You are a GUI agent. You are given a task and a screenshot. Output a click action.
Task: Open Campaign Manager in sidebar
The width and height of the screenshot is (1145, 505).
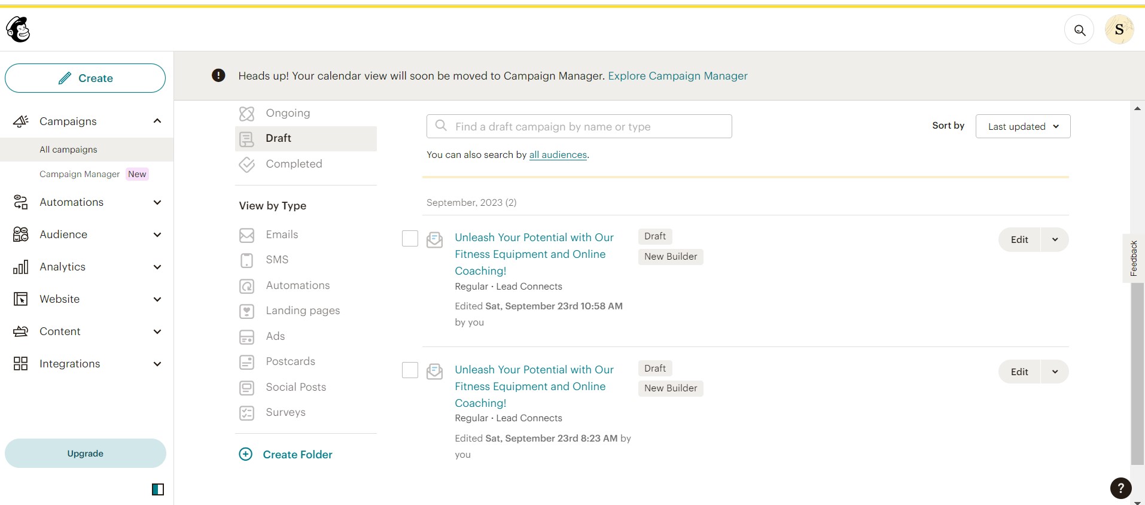click(x=80, y=174)
